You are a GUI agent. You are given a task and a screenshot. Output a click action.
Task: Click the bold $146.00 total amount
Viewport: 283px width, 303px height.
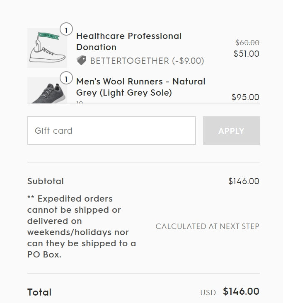(241, 292)
